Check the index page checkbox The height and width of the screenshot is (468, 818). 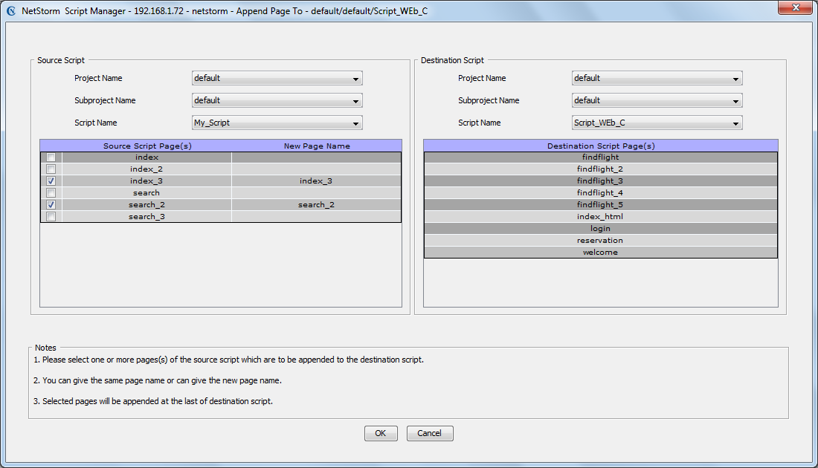(51, 157)
